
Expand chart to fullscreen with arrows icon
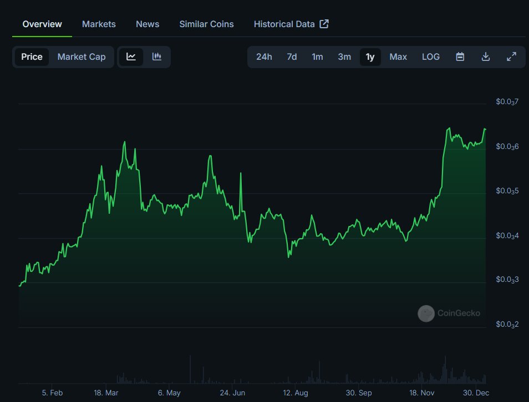coord(511,56)
